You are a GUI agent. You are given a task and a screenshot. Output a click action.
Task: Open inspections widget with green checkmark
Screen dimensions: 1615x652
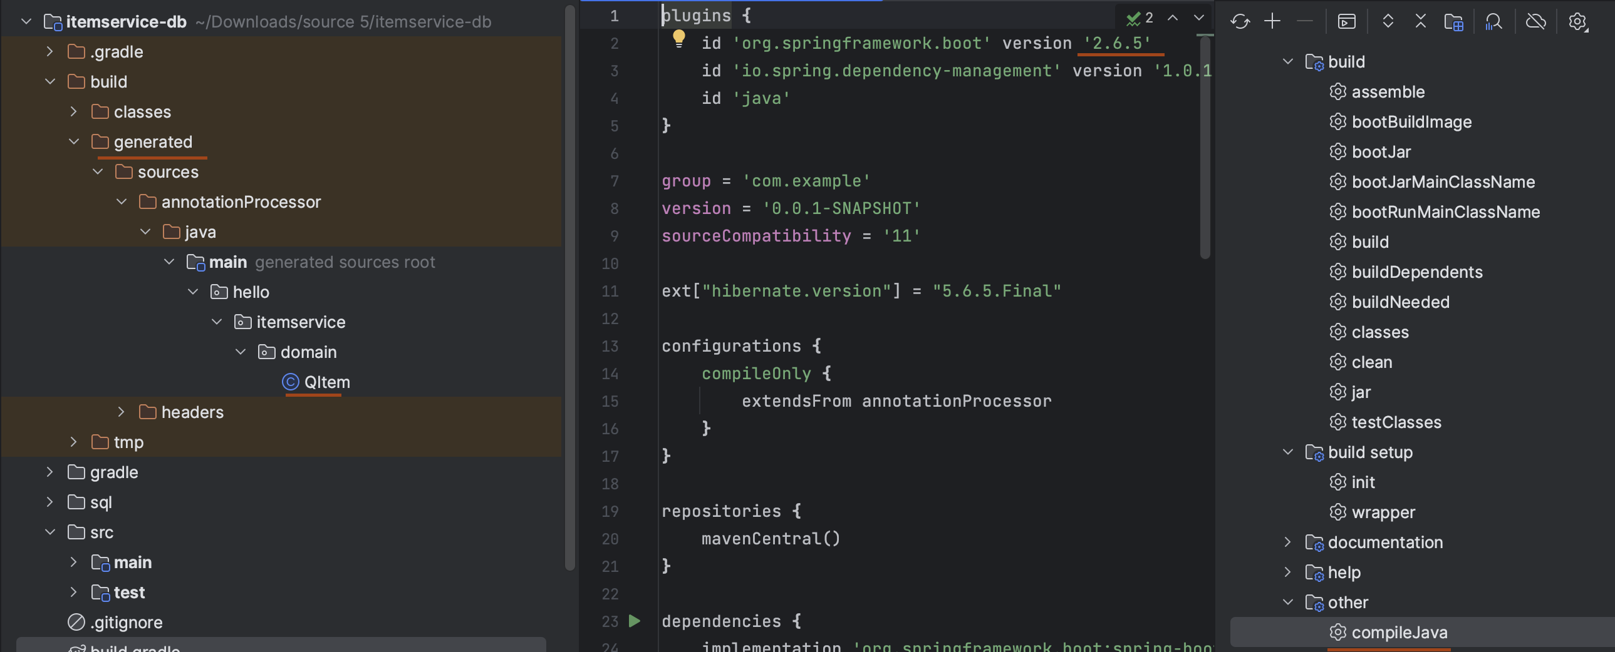(1139, 18)
